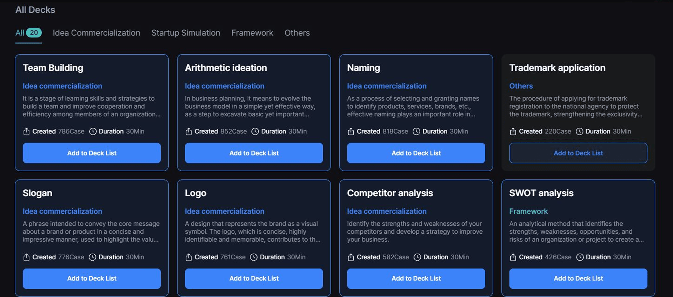
Task: Click the Created share icon on Naming card
Action: click(x=351, y=131)
